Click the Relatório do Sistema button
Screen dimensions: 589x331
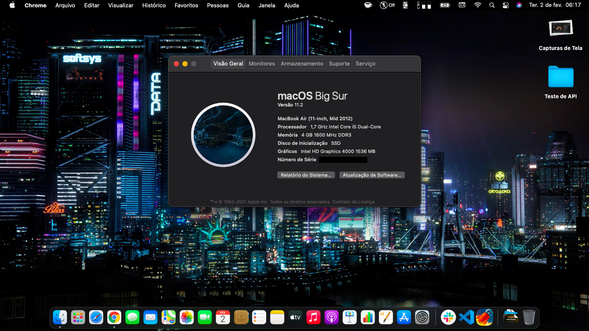tap(306, 175)
